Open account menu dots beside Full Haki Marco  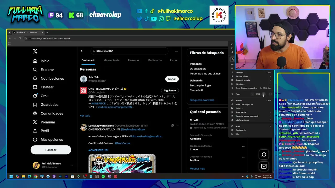click(x=72, y=165)
